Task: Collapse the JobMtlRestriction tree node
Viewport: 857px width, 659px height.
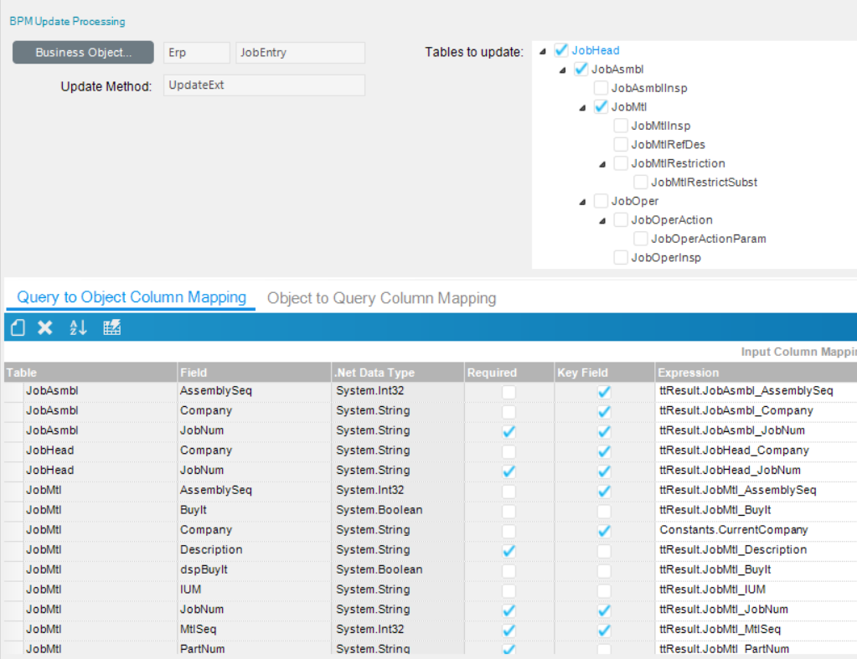Action: [x=602, y=164]
